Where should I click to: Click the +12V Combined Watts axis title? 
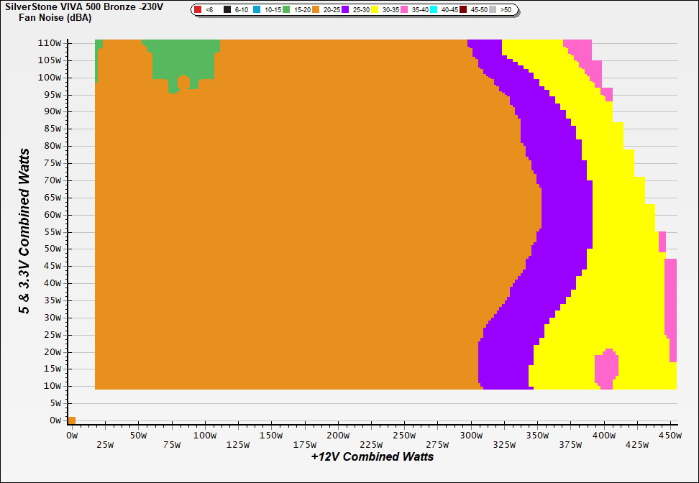[373, 456]
